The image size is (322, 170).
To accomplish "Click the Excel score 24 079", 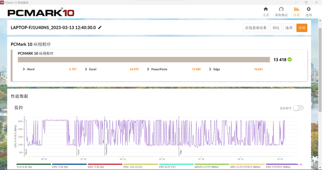I will 134,69.
